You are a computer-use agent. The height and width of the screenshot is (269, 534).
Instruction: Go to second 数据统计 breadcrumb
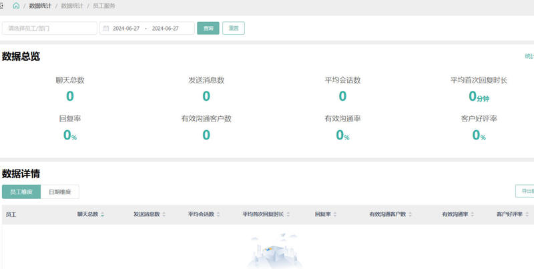[x=72, y=6]
